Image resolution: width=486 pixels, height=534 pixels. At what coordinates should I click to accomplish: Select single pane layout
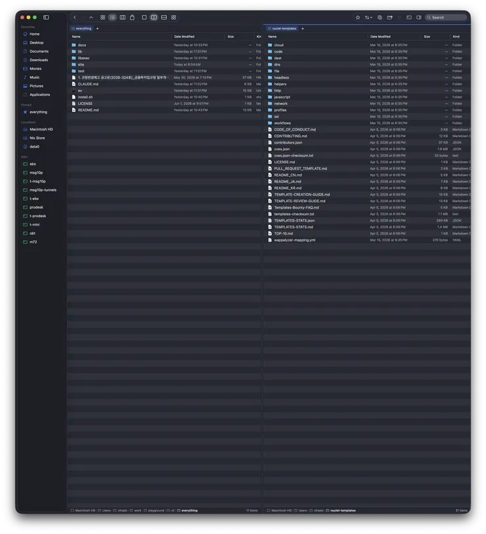(x=144, y=17)
